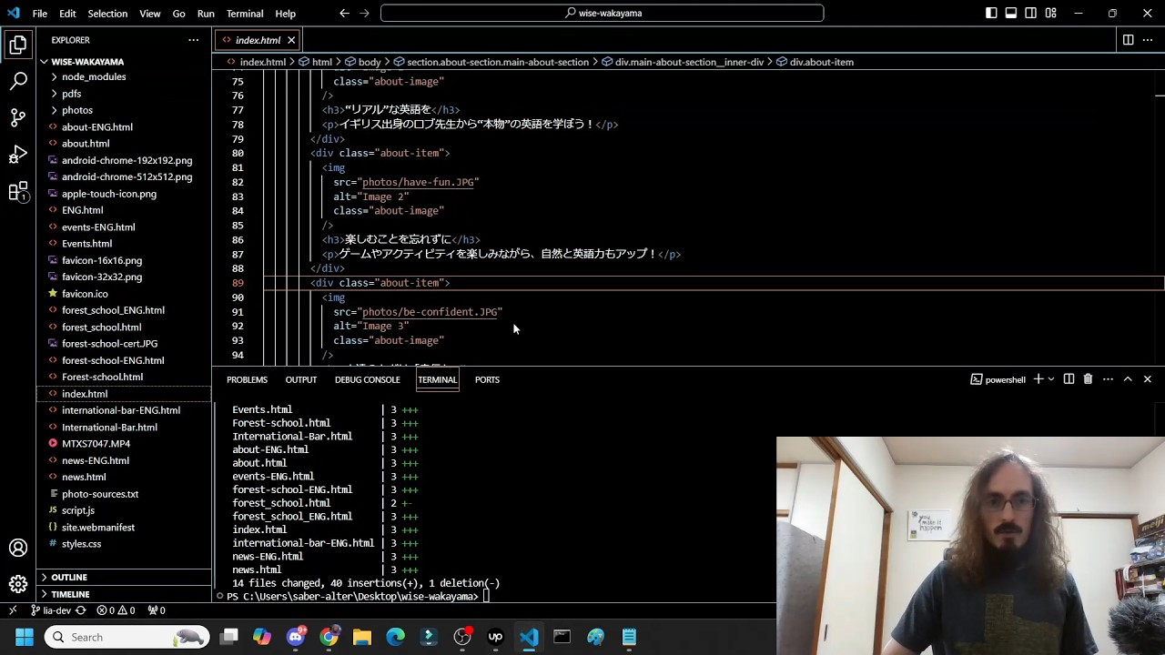Open the Source Control view
The width and height of the screenshot is (1165, 655).
pos(18,117)
